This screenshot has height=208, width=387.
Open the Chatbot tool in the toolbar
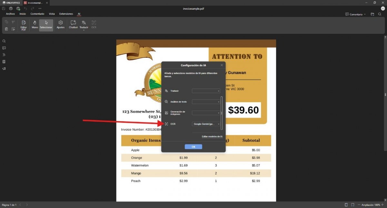[73, 25]
